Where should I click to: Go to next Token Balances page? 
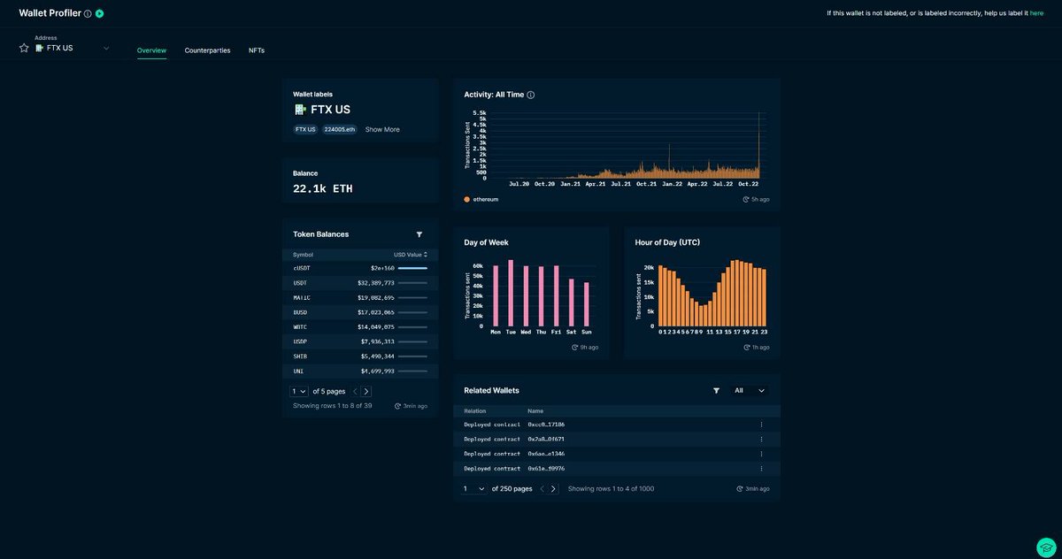[x=366, y=391]
